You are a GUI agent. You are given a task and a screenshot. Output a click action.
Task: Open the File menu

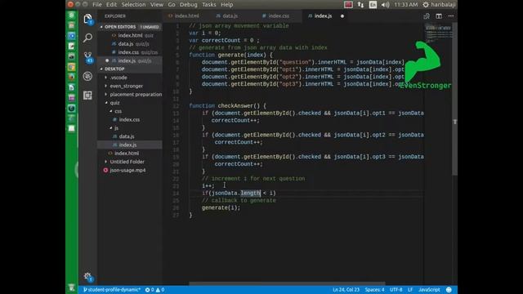click(97, 5)
